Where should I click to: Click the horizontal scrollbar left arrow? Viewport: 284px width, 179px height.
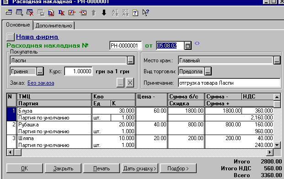10,152
